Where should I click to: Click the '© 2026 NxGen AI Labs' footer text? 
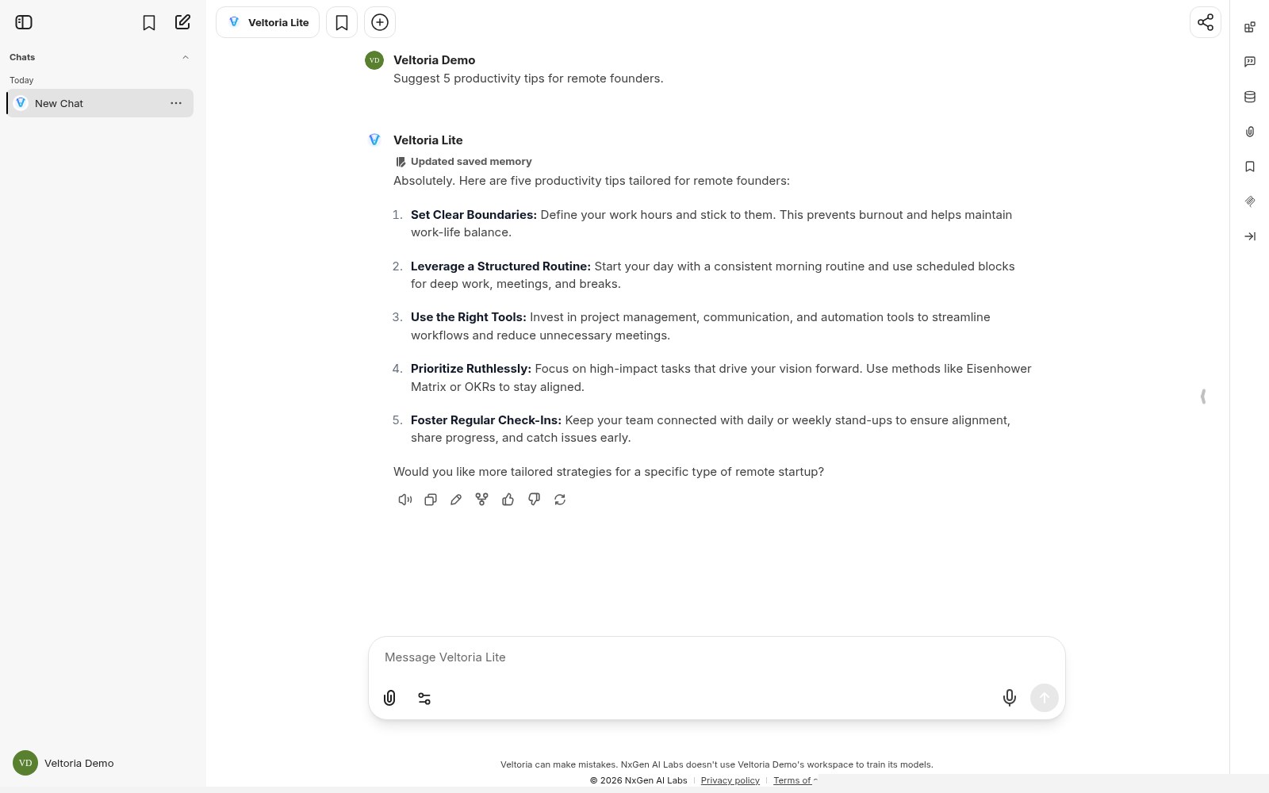tap(638, 780)
